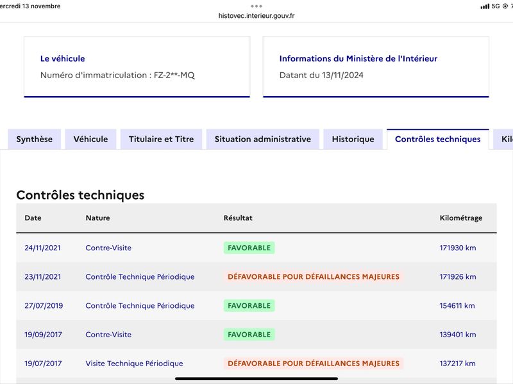Tap the histovec.interieur.gouv.fr address bar
Viewport: 513px width, 384px height.
tap(256, 15)
